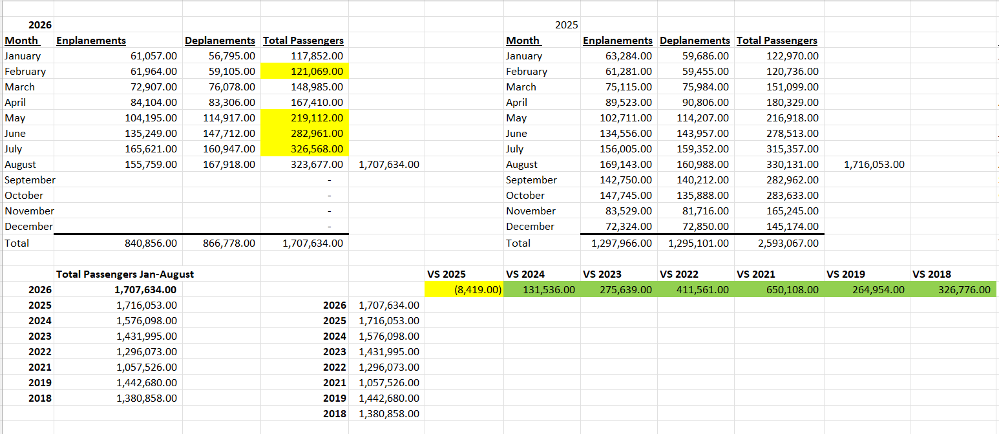The image size is (999, 434).
Task: Click the 2026 Deplanements total 866,778.00
Action: [x=222, y=243]
